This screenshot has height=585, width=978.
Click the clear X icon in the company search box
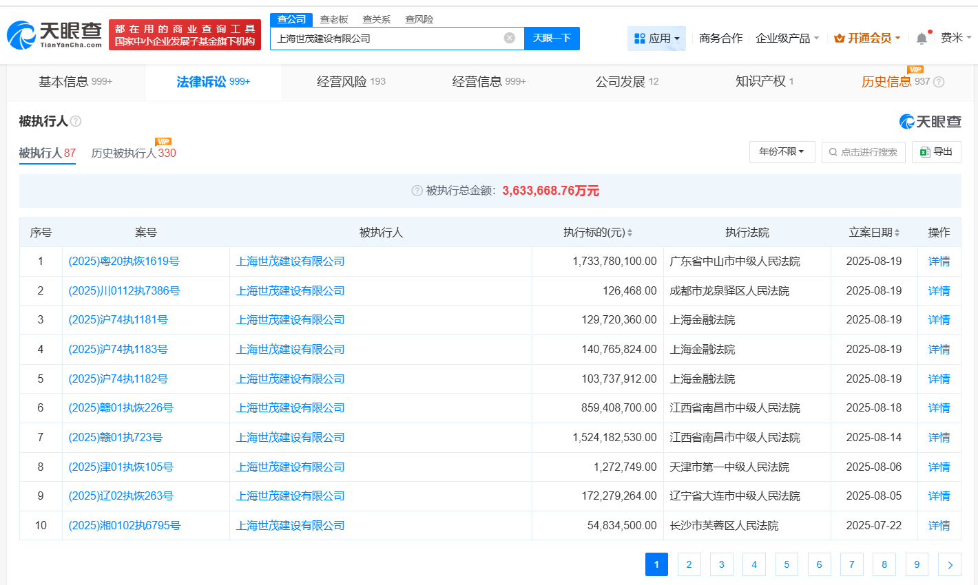click(508, 39)
